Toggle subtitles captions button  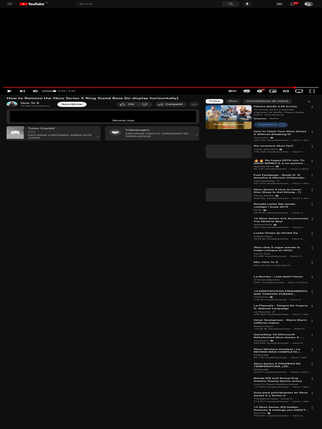247,91
